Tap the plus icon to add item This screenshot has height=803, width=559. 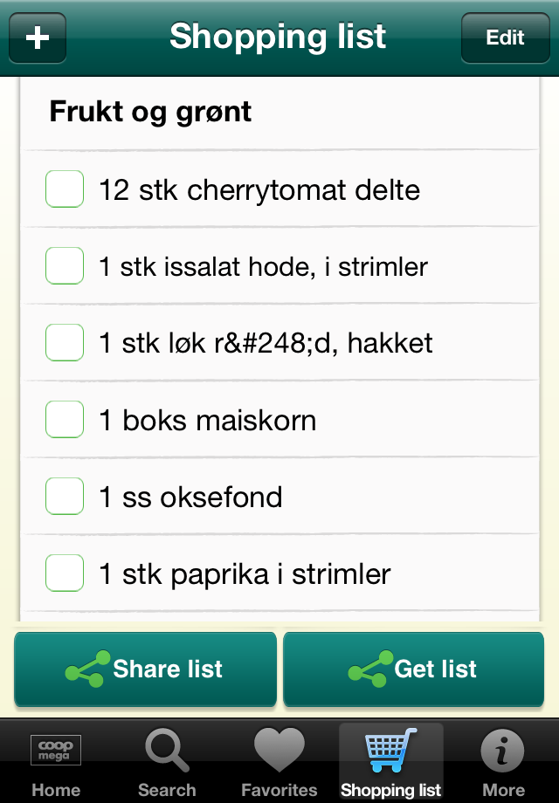tap(38, 38)
